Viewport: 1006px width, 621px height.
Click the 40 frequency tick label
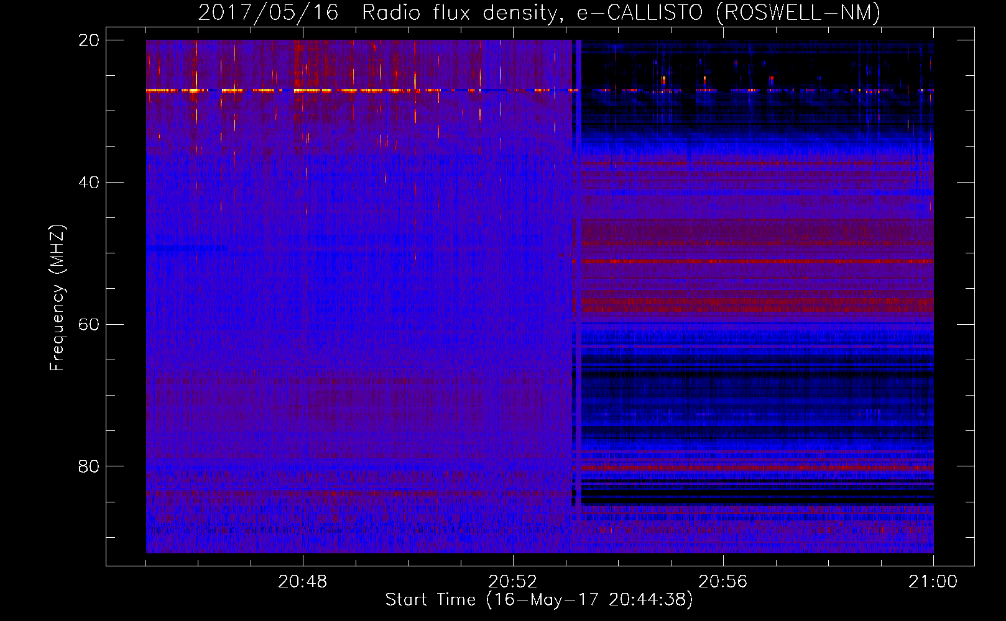(x=89, y=183)
